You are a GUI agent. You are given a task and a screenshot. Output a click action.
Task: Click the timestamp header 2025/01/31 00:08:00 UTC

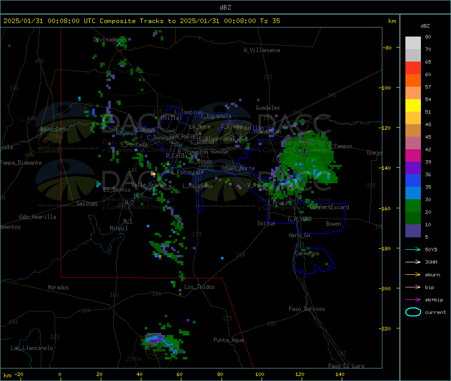pos(49,21)
